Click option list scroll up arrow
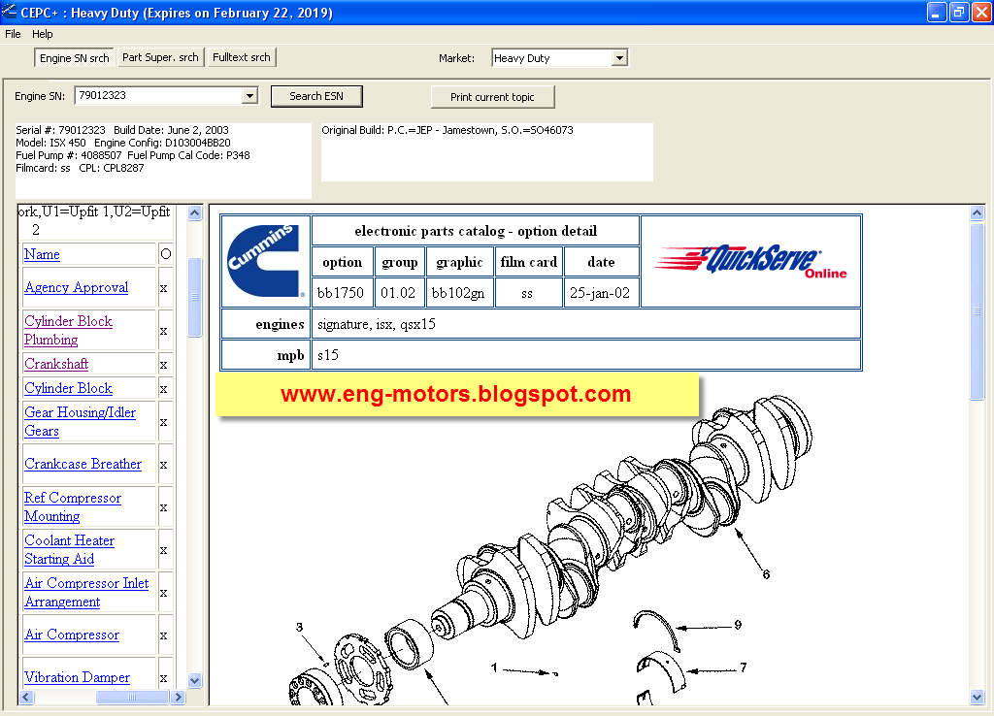The width and height of the screenshot is (994, 716). [x=194, y=212]
